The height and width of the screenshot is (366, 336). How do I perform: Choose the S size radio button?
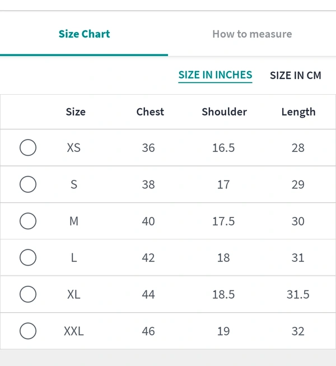[x=28, y=184]
